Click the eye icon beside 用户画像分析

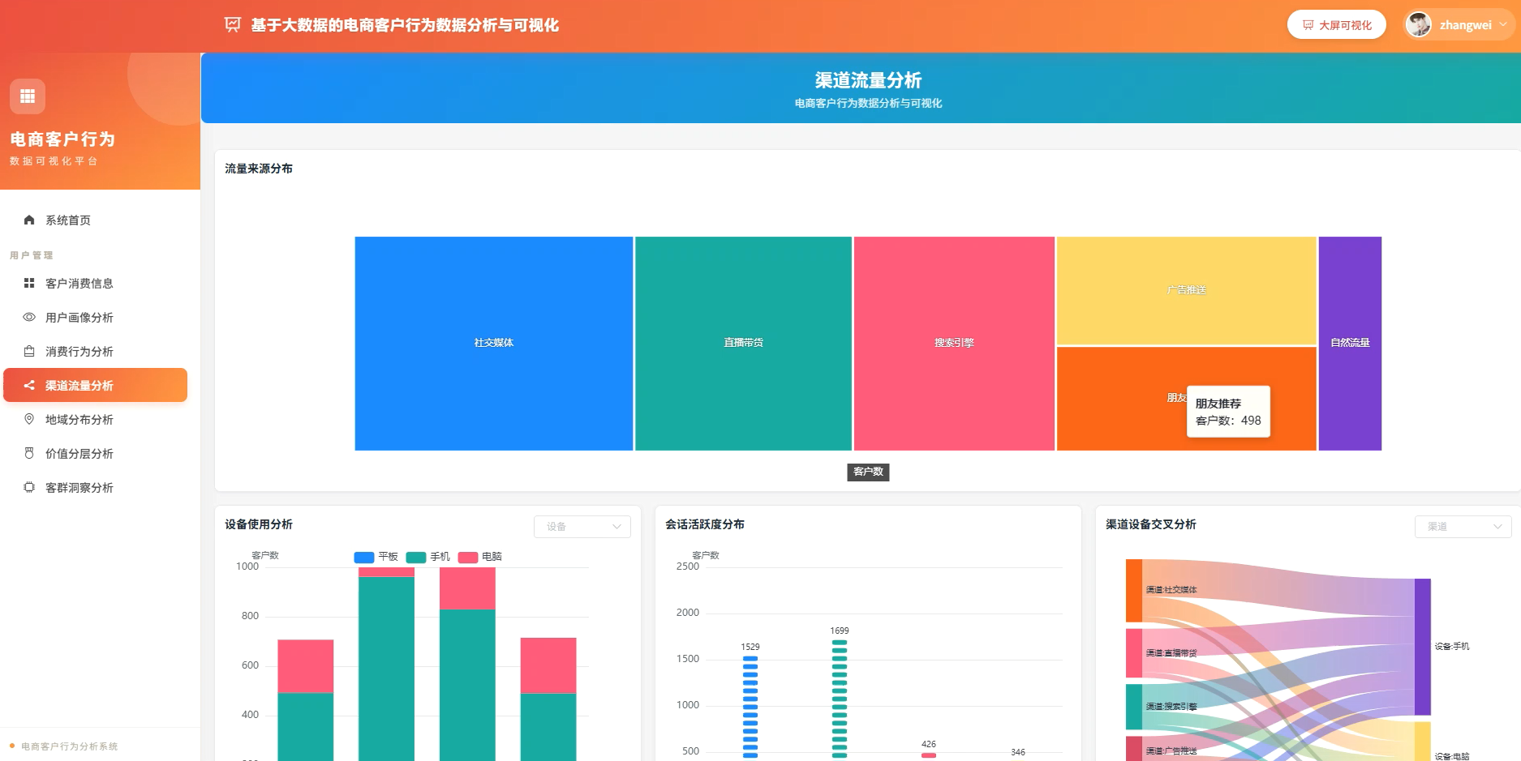[x=29, y=317]
